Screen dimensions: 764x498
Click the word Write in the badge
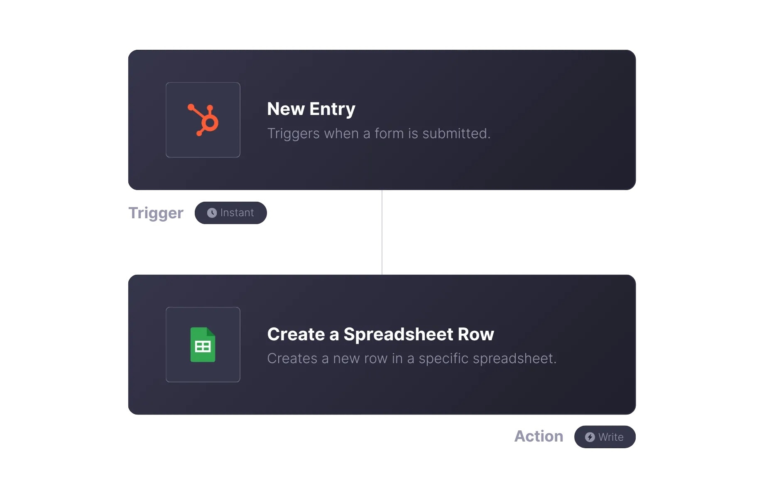[611, 437]
